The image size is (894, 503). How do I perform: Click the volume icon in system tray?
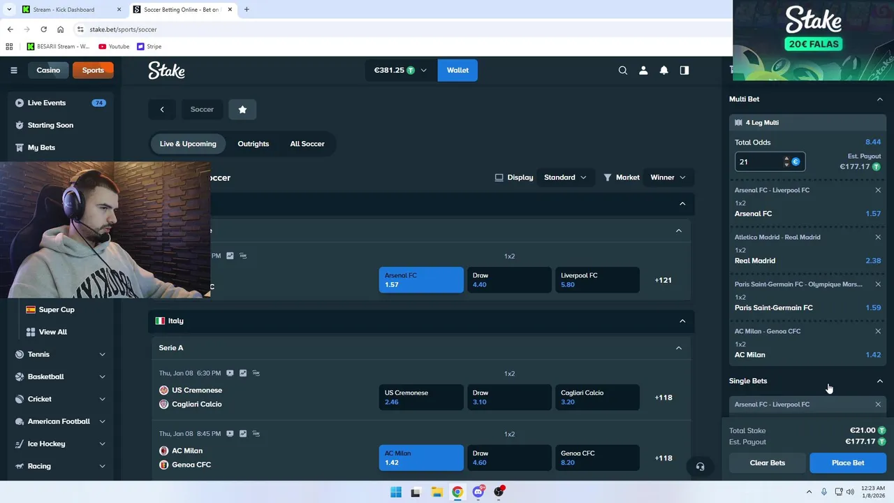pos(850,492)
